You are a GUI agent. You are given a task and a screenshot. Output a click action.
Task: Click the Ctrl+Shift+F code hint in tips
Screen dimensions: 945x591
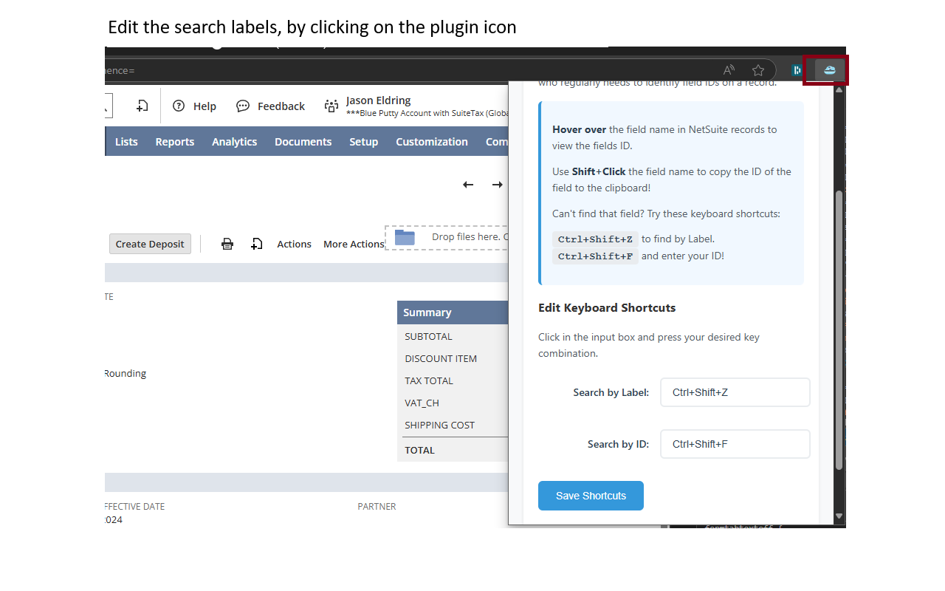tap(595, 256)
